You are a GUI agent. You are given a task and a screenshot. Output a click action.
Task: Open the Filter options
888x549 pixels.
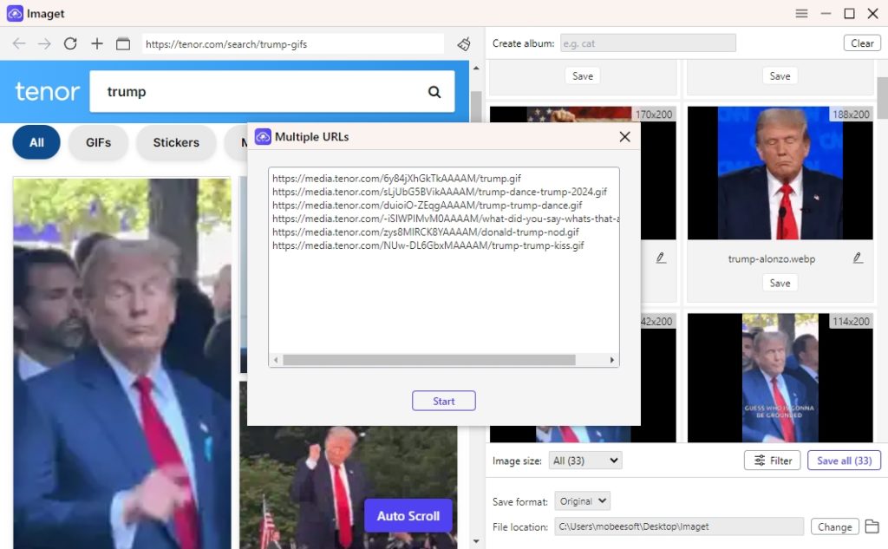click(x=772, y=461)
